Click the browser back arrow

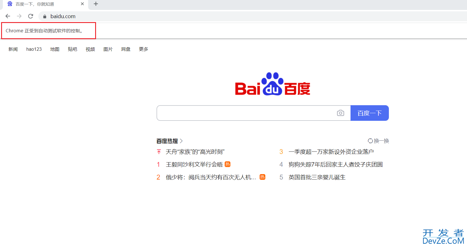[x=8, y=16]
